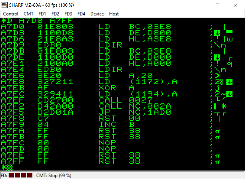Click the first FD drive access lamp
Image resolution: width=245 pixels, height=179 pixels.
[11, 175]
